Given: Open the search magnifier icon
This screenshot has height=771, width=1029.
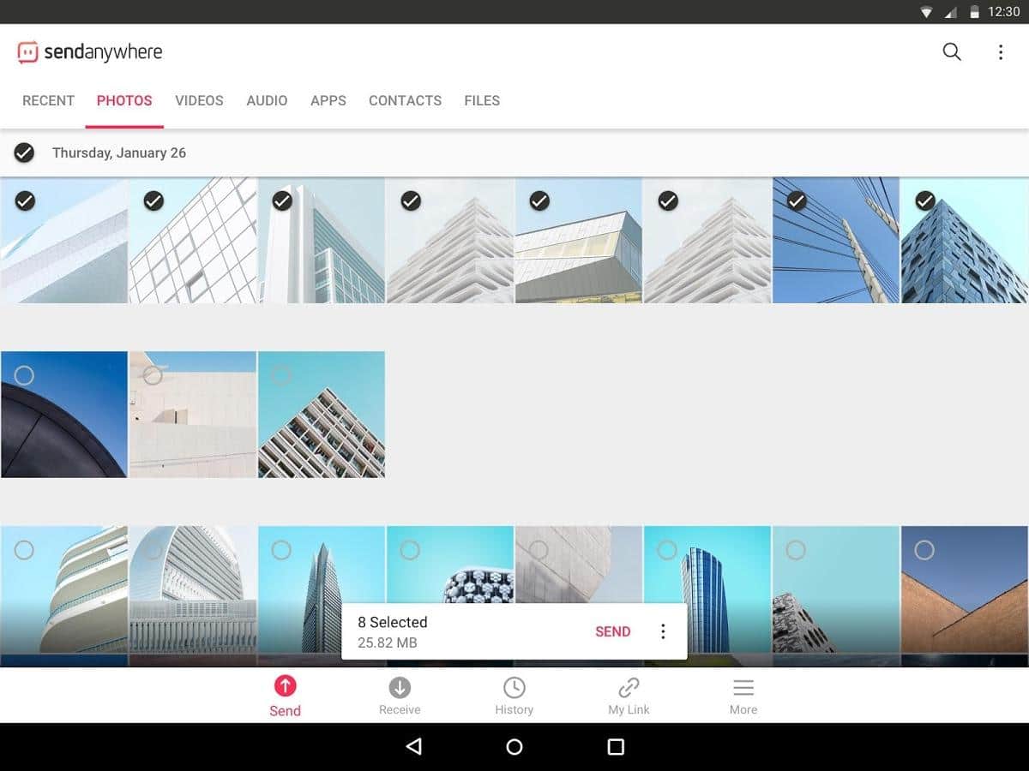Looking at the screenshot, I should [952, 52].
